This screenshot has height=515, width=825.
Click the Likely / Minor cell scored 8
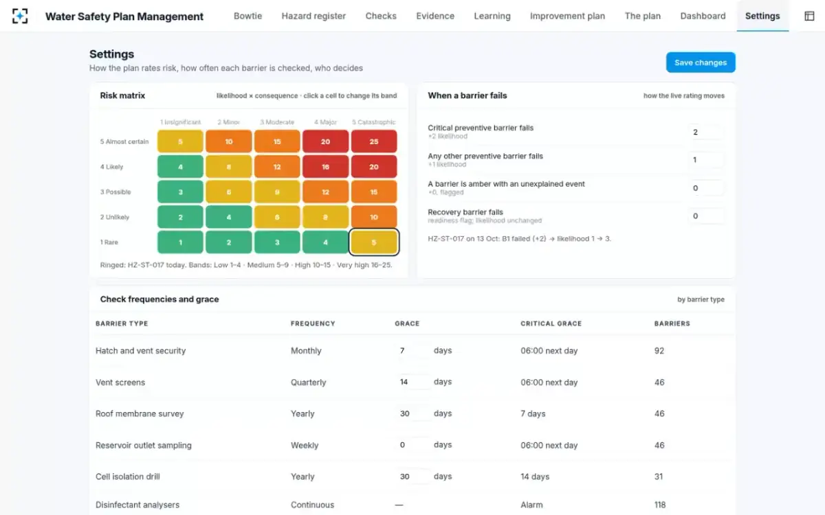point(229,167)
